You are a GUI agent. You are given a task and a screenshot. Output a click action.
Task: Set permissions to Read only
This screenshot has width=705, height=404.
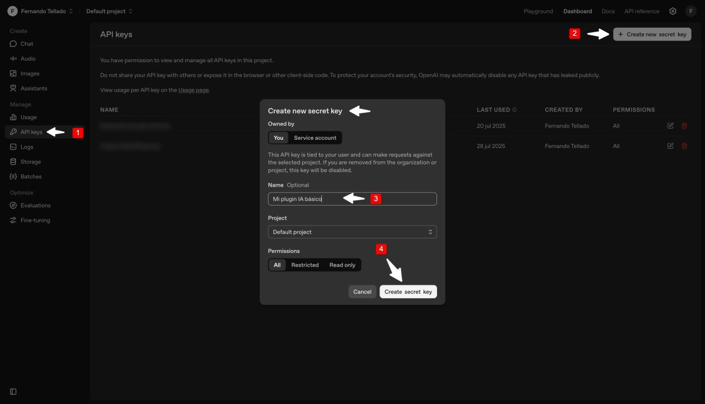342,265
